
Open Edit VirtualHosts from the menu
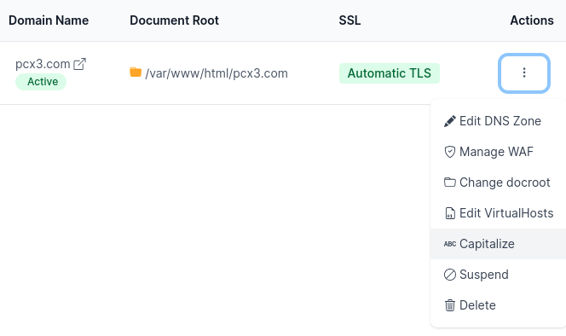pos(498,213)
